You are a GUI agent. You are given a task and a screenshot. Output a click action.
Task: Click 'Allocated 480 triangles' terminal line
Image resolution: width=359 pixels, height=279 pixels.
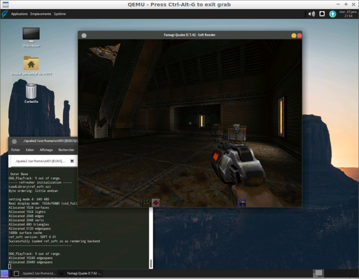[x=28, y=224]
